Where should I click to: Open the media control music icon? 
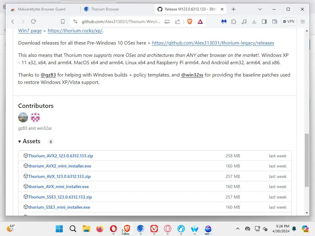click(x=244, y=22)
